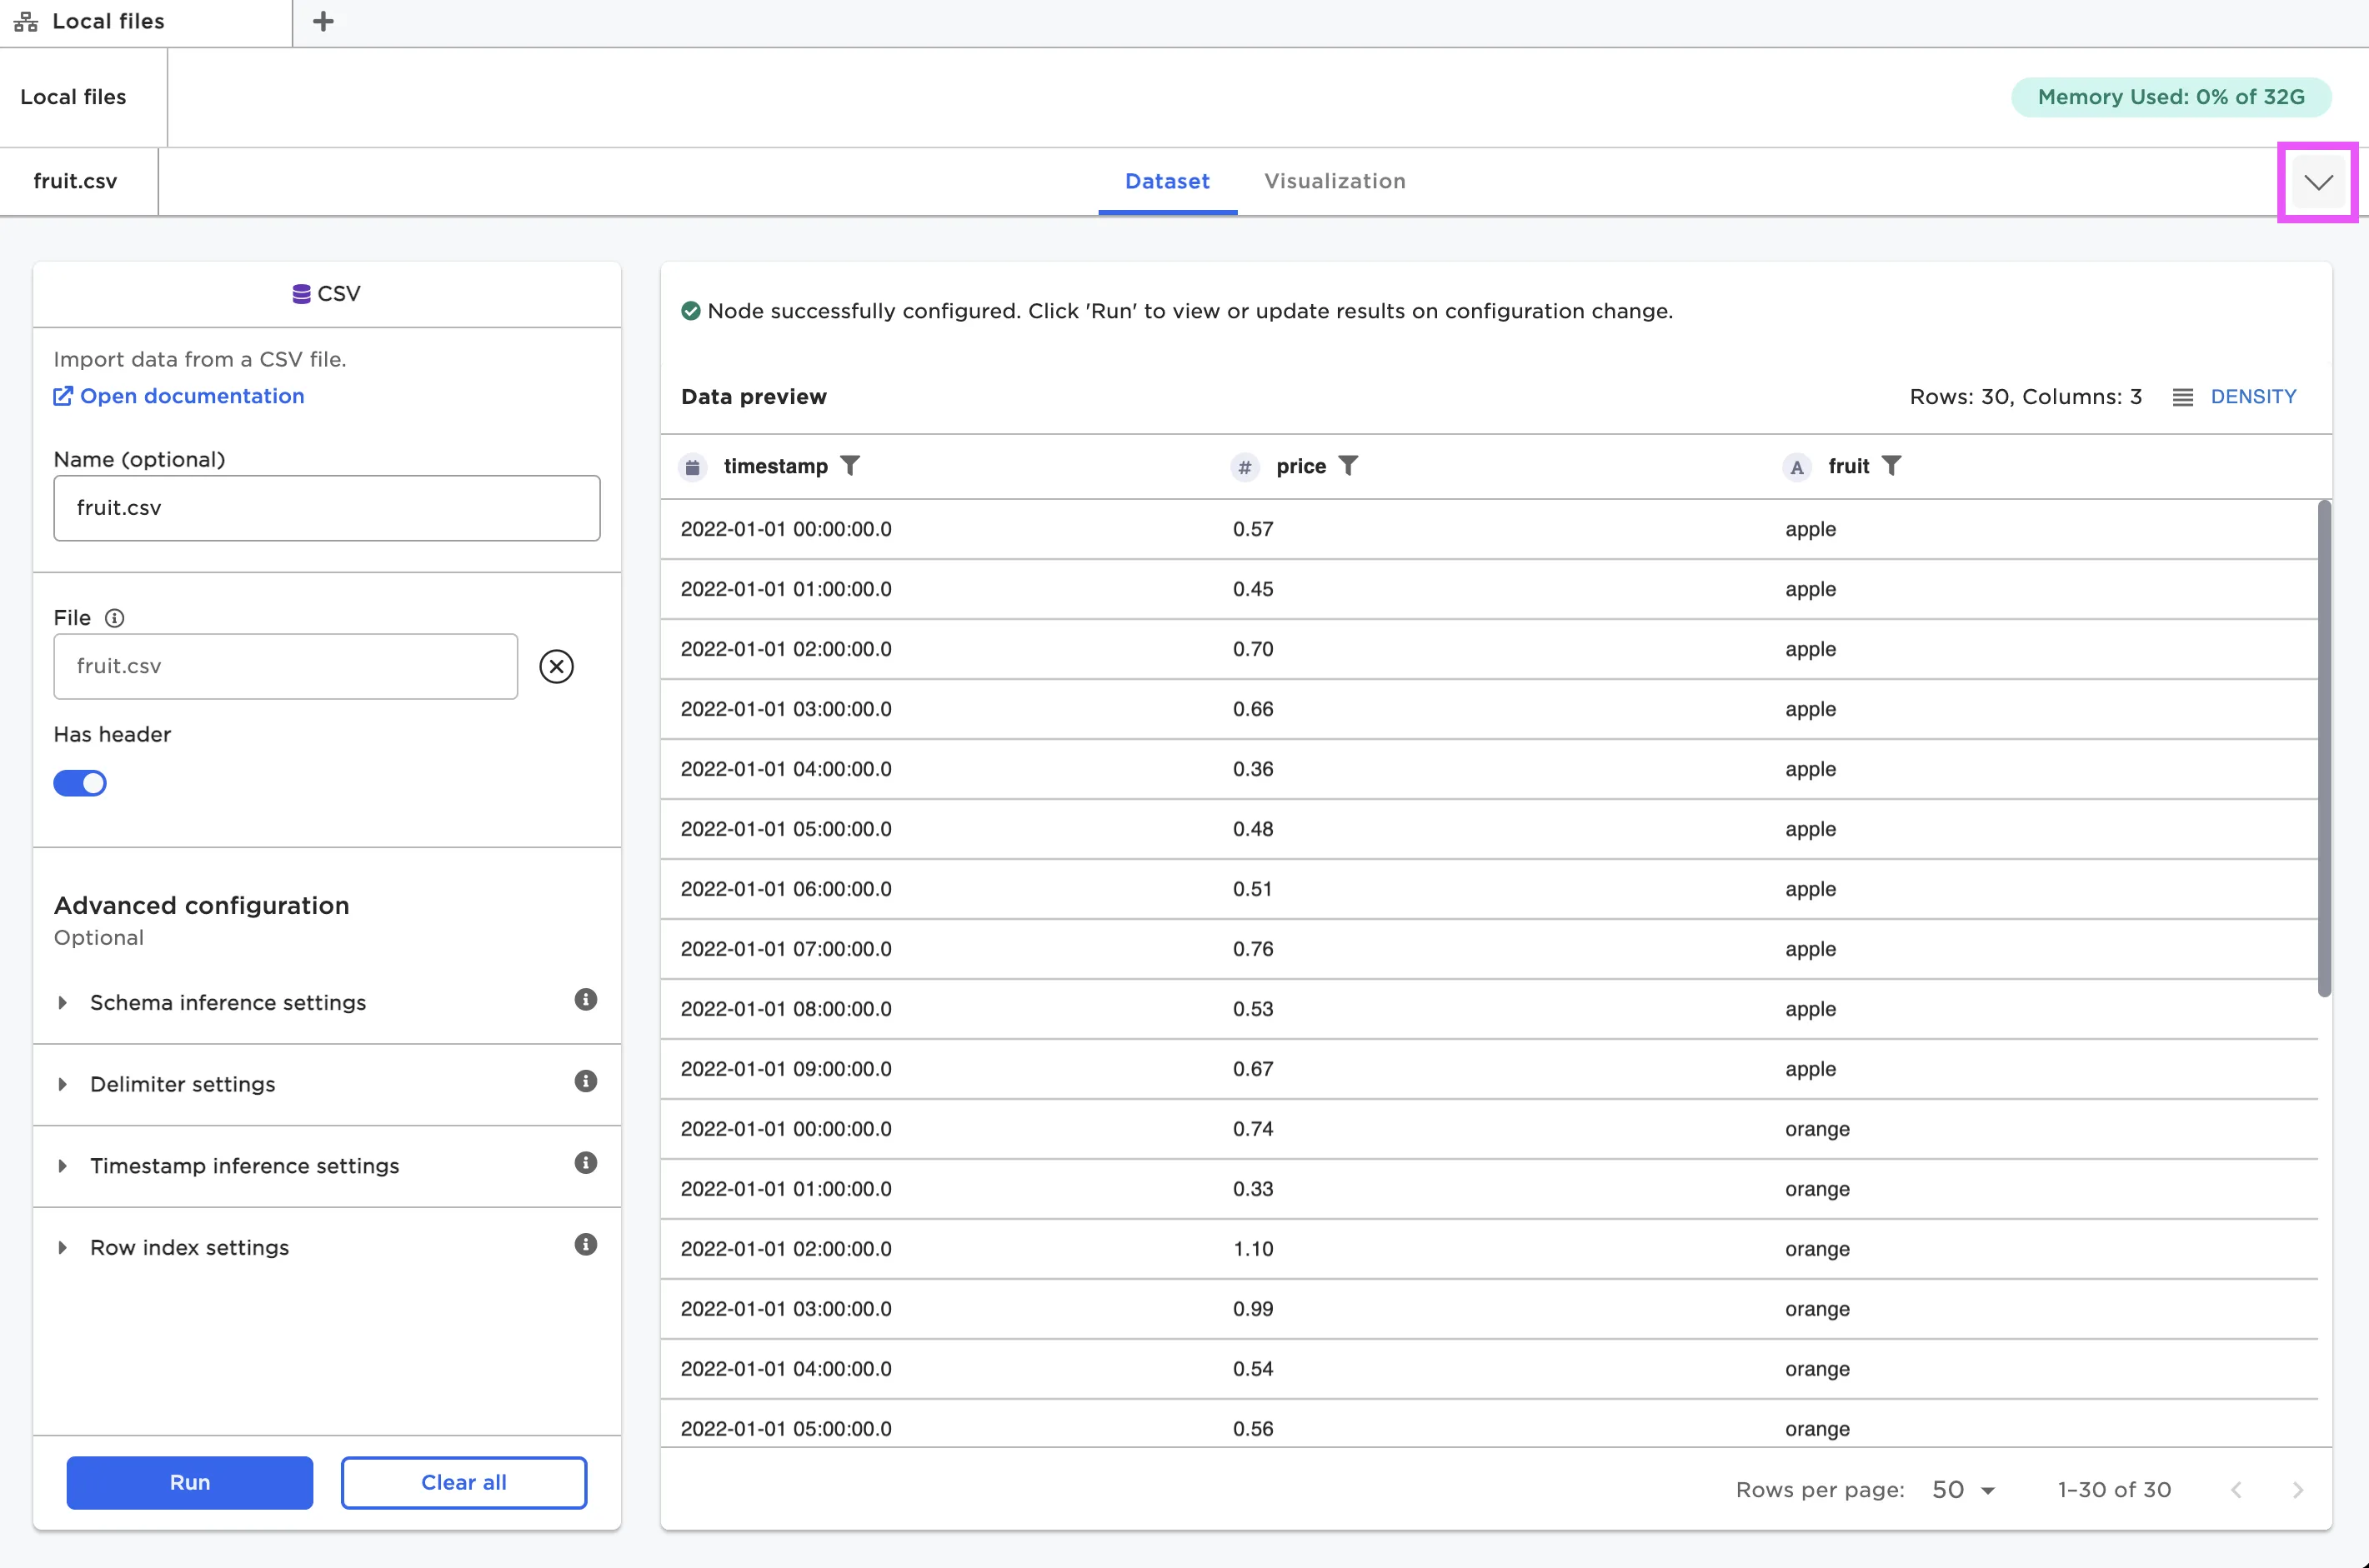Click the fruit column filter icon

pyautogui.click(x=1891, y=466)
